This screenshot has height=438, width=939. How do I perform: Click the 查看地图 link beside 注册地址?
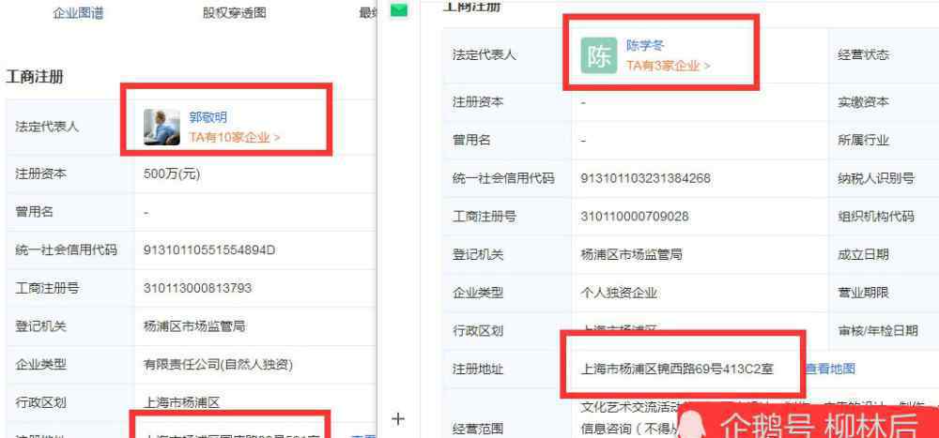829,369
